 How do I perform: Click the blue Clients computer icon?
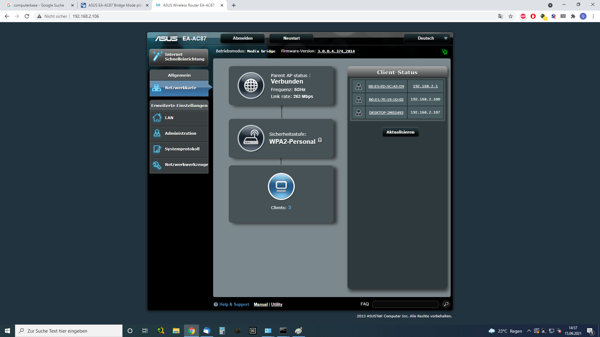(x=281, y=186)
